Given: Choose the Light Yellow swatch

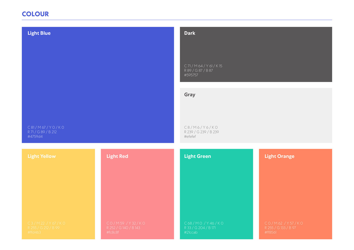Looking at the screenshot, I should (x=58, y=194).
